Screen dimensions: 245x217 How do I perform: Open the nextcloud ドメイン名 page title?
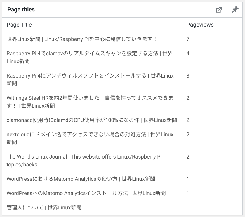click(90, 138)
